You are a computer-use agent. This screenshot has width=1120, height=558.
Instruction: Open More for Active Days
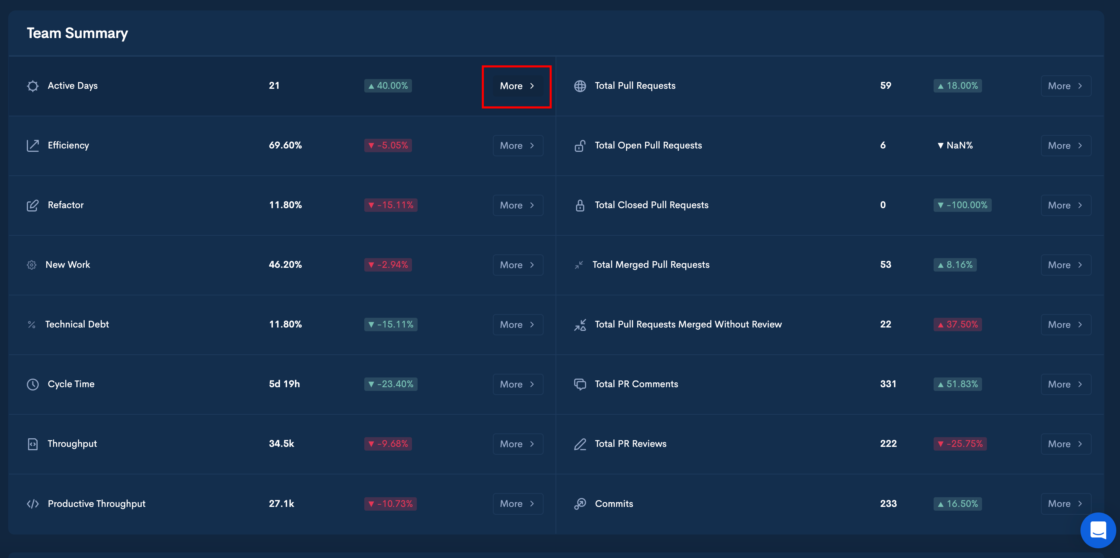click(x=517, y=86)
